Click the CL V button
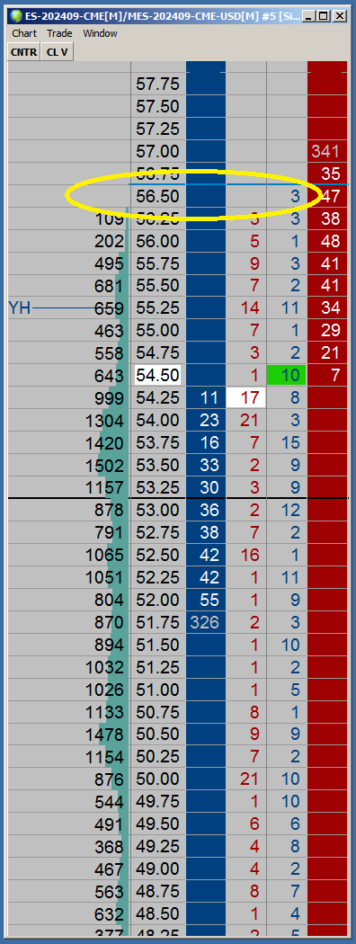356x944 pixels. coord(58,52)
